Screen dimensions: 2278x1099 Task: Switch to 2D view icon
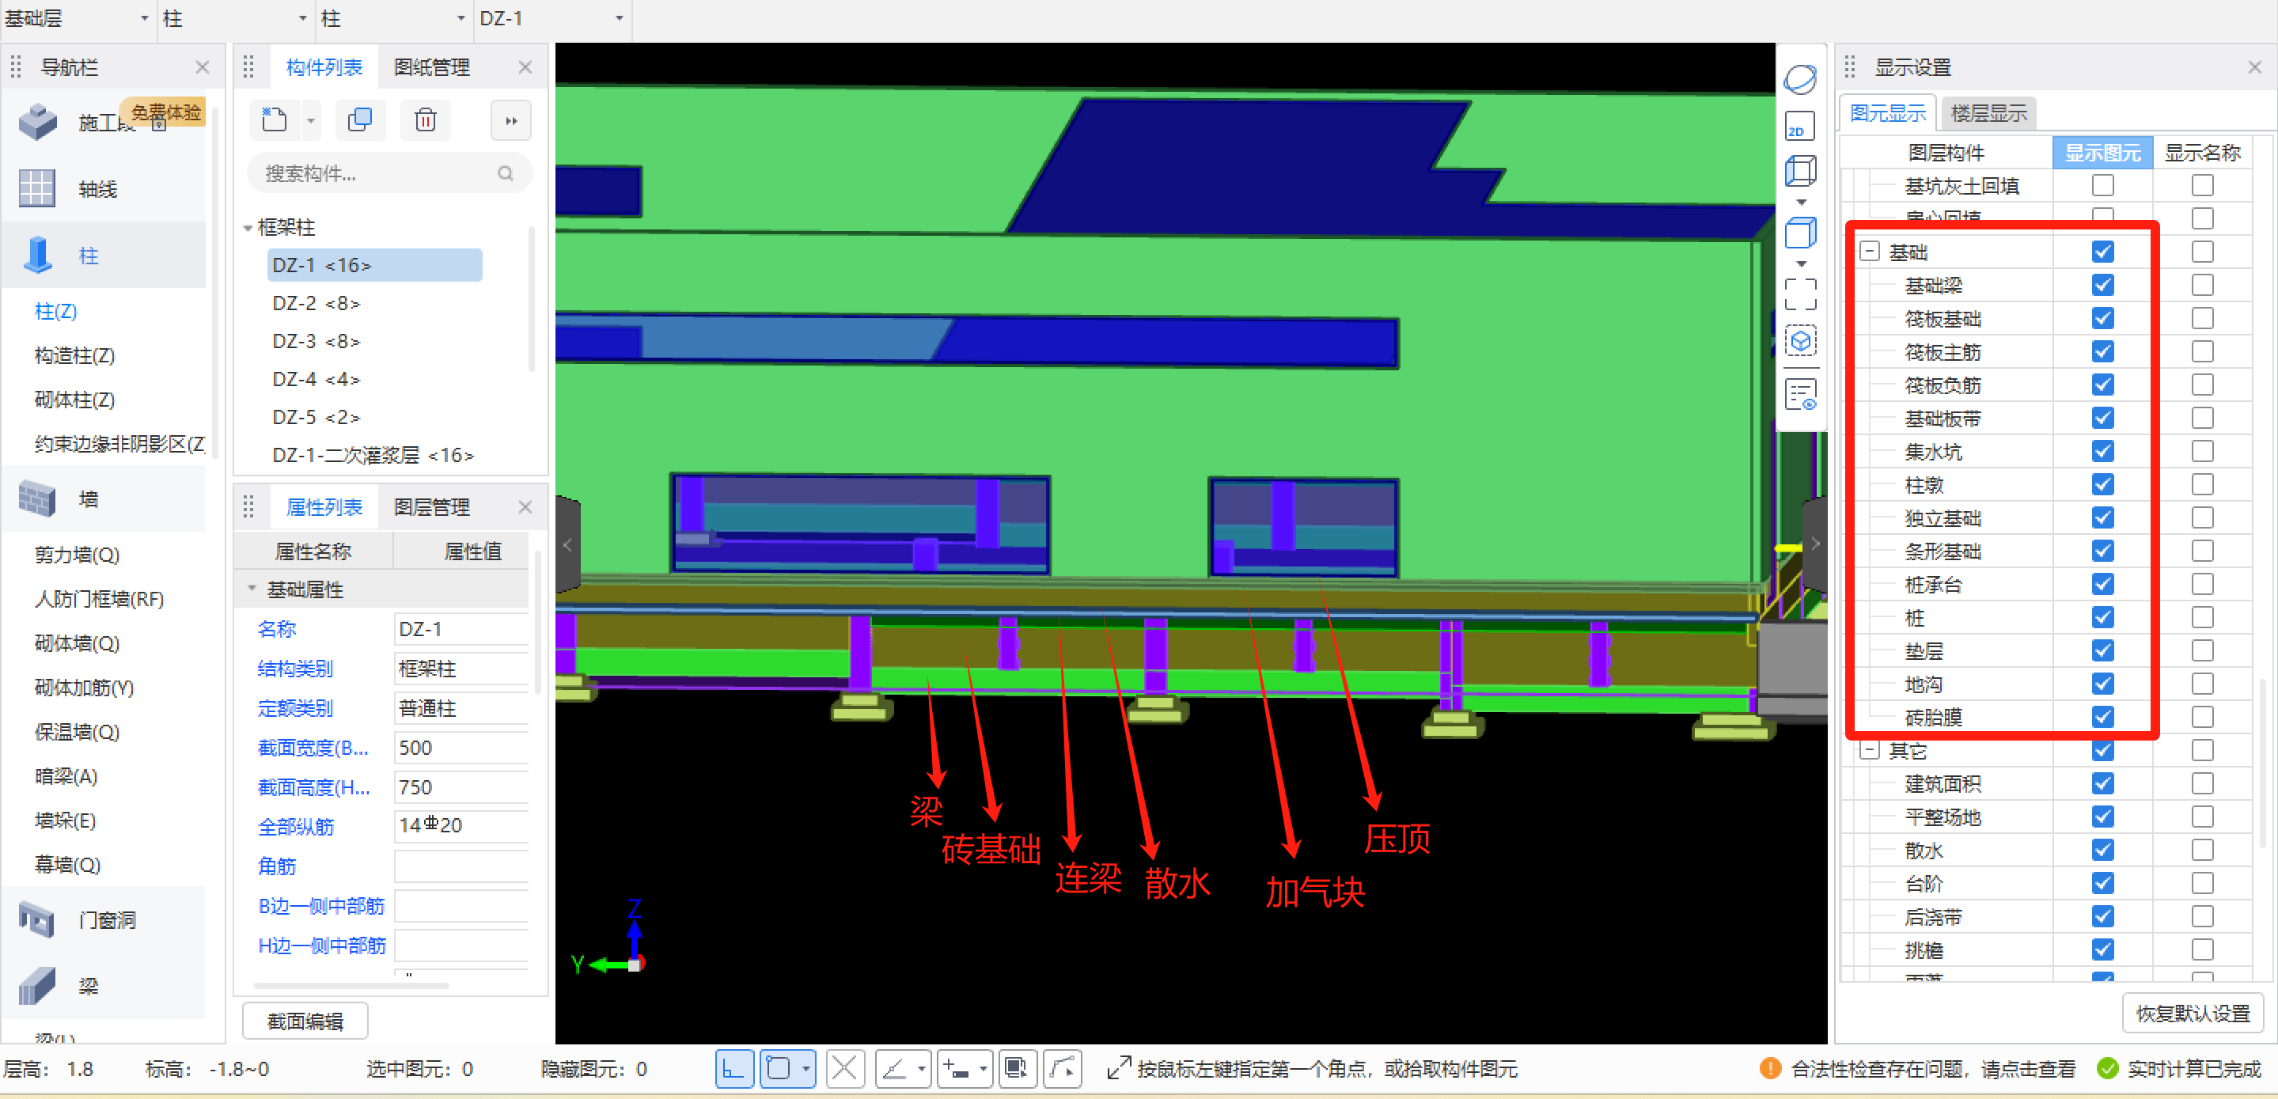(x=1799, y=127)
